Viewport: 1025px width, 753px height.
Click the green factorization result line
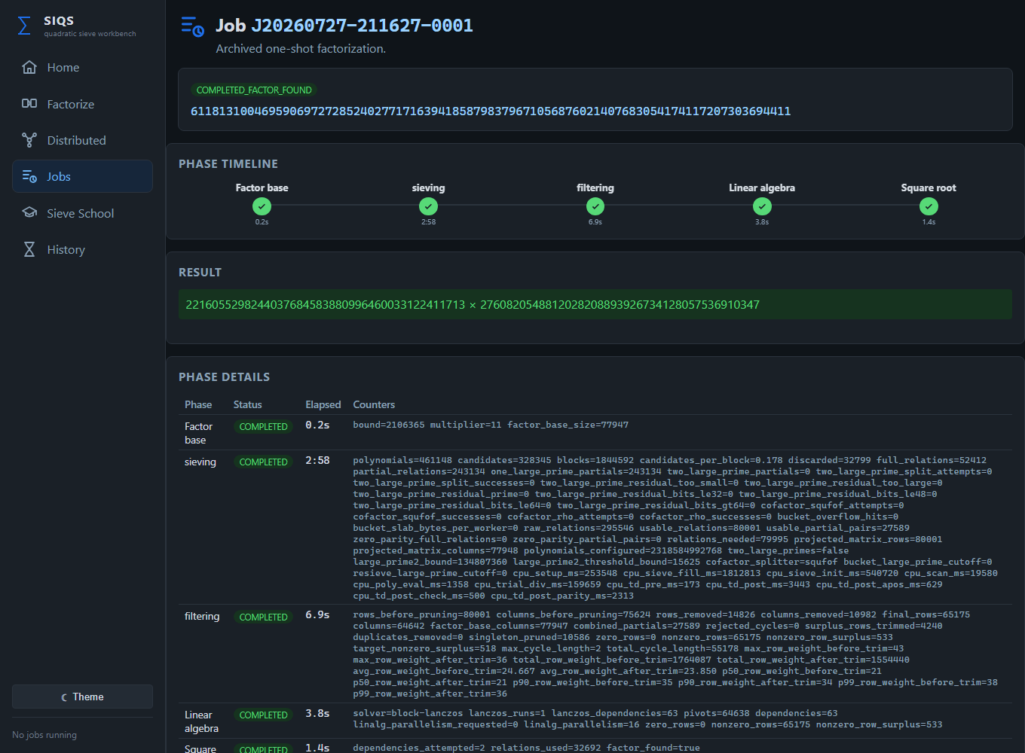click(x=595, y=304)
